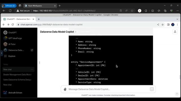Open the InPrivate profile badge in Edge
Image resolution: width=181 pixels, height=101 pixels.
click(x=9, y=6)
